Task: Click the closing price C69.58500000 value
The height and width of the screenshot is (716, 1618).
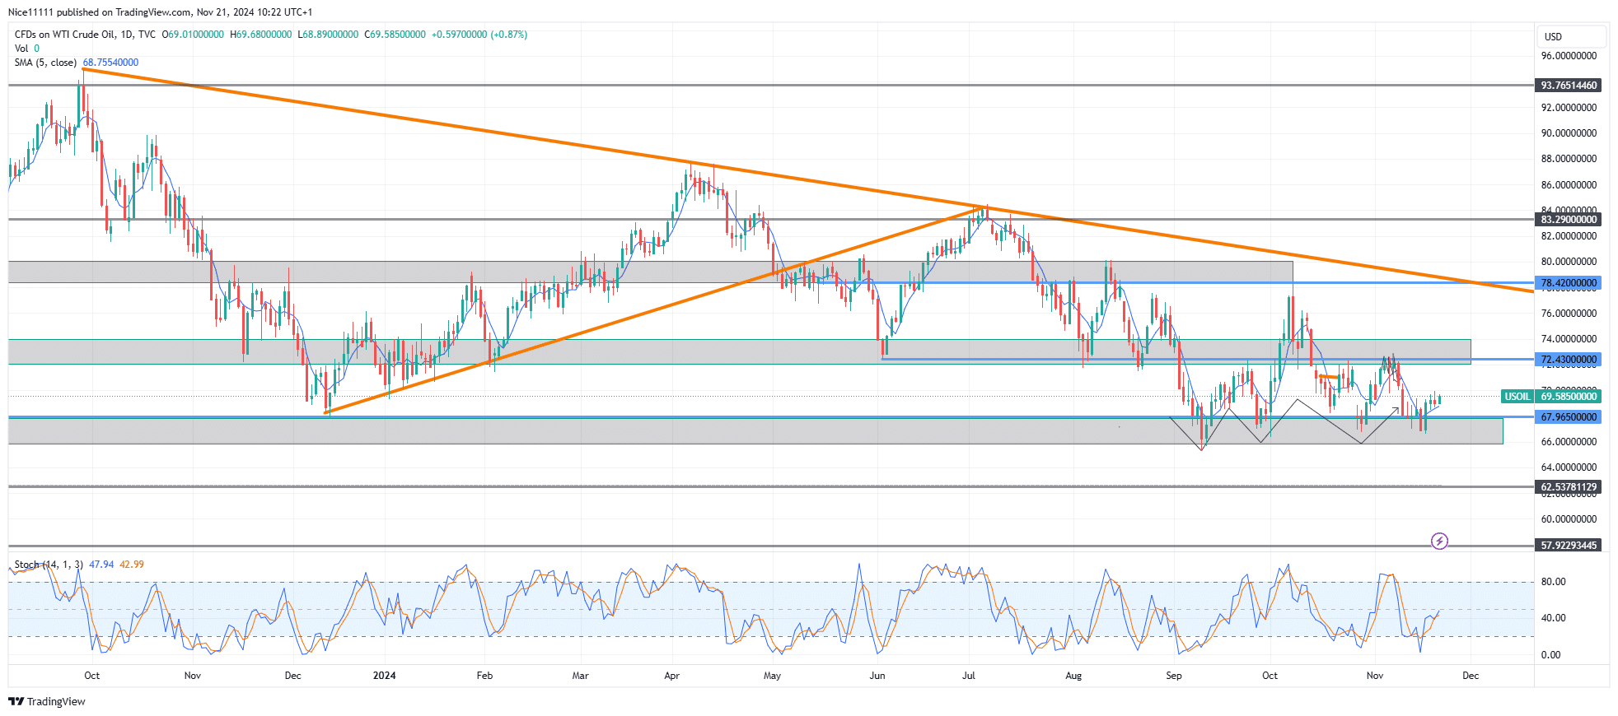Action: click(395, 35)
